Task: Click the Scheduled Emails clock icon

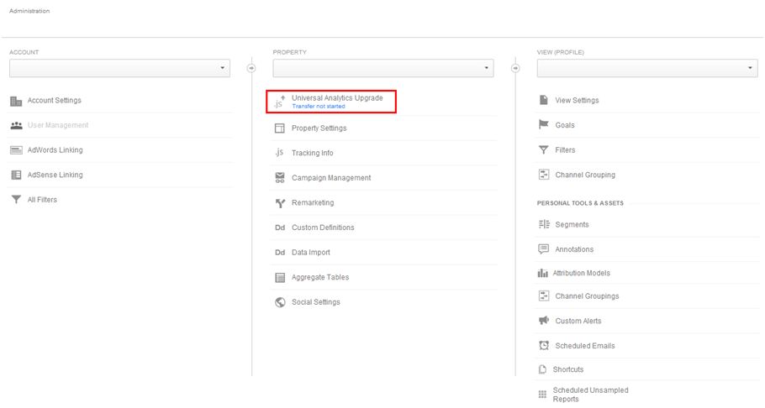Action: (x=544, y=345)
